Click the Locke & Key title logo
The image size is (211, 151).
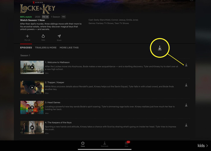38,9
